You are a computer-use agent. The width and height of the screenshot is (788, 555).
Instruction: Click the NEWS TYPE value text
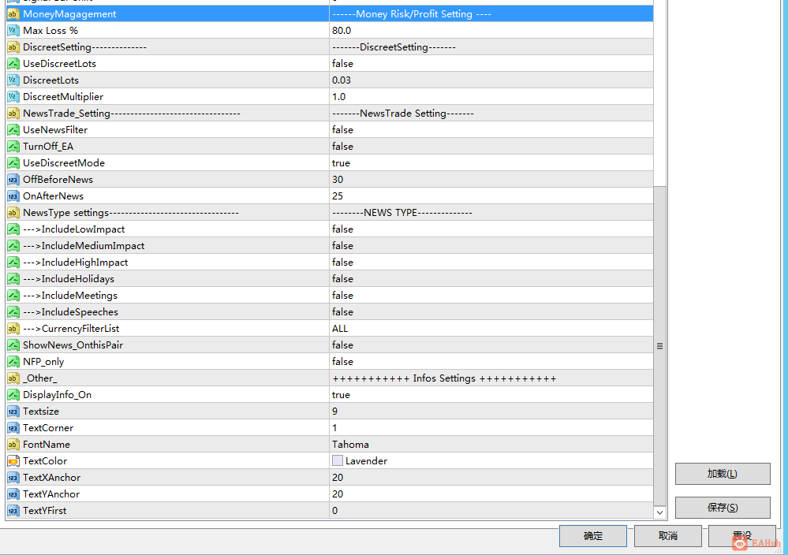tap(402, 213)
